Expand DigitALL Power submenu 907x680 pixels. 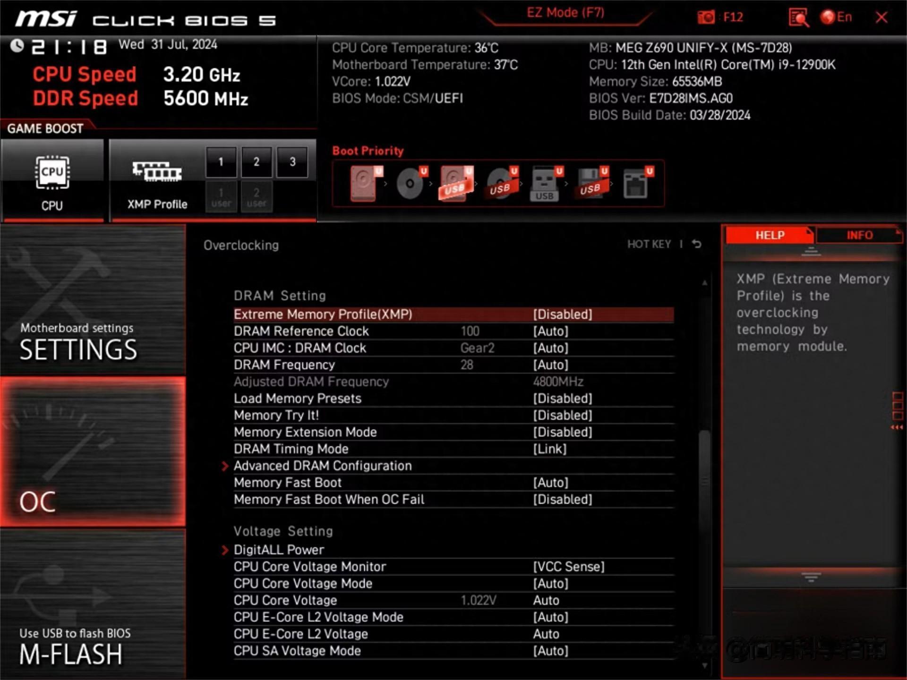(449, 550)
